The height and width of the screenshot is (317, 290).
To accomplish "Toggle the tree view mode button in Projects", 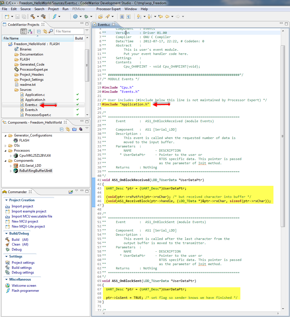I will [24, 31].
